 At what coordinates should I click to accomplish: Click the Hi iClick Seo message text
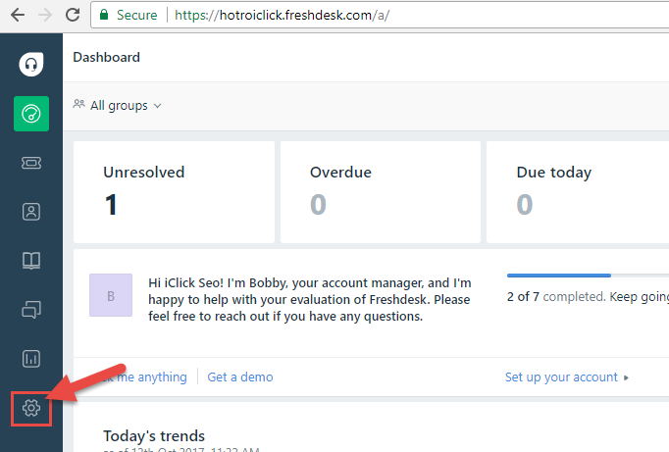tap(310, 299)
